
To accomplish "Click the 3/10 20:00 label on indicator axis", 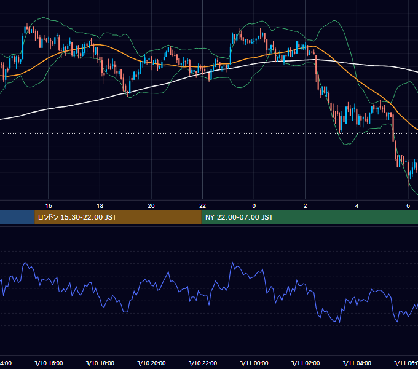I will (x=151, y=363).
